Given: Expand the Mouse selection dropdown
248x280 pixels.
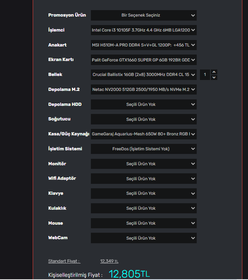Looking at the screenshot, I should (143, 223).
